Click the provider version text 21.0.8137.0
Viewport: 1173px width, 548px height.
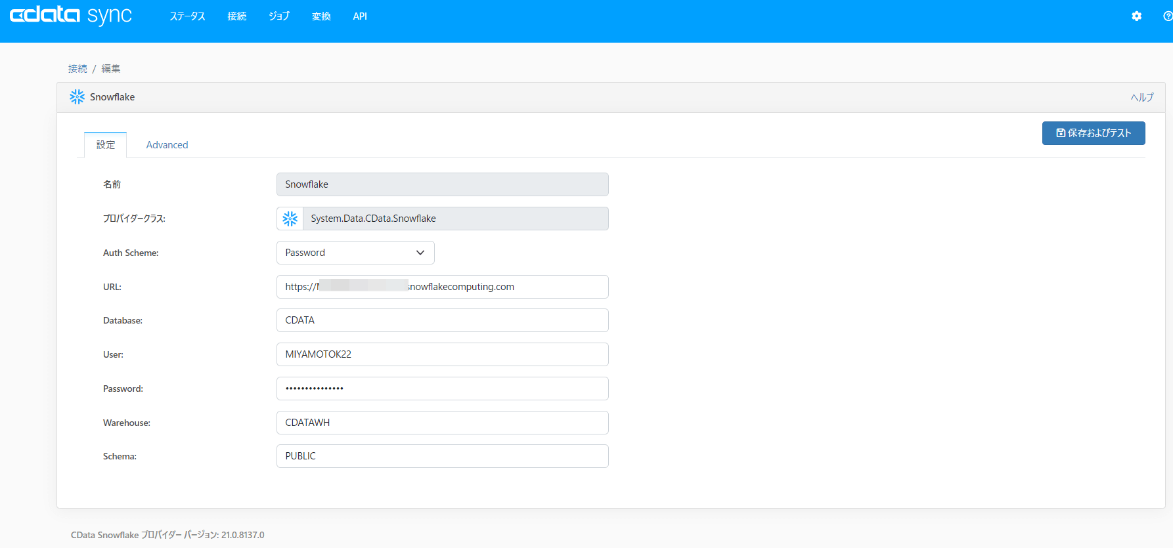(243, 535)
